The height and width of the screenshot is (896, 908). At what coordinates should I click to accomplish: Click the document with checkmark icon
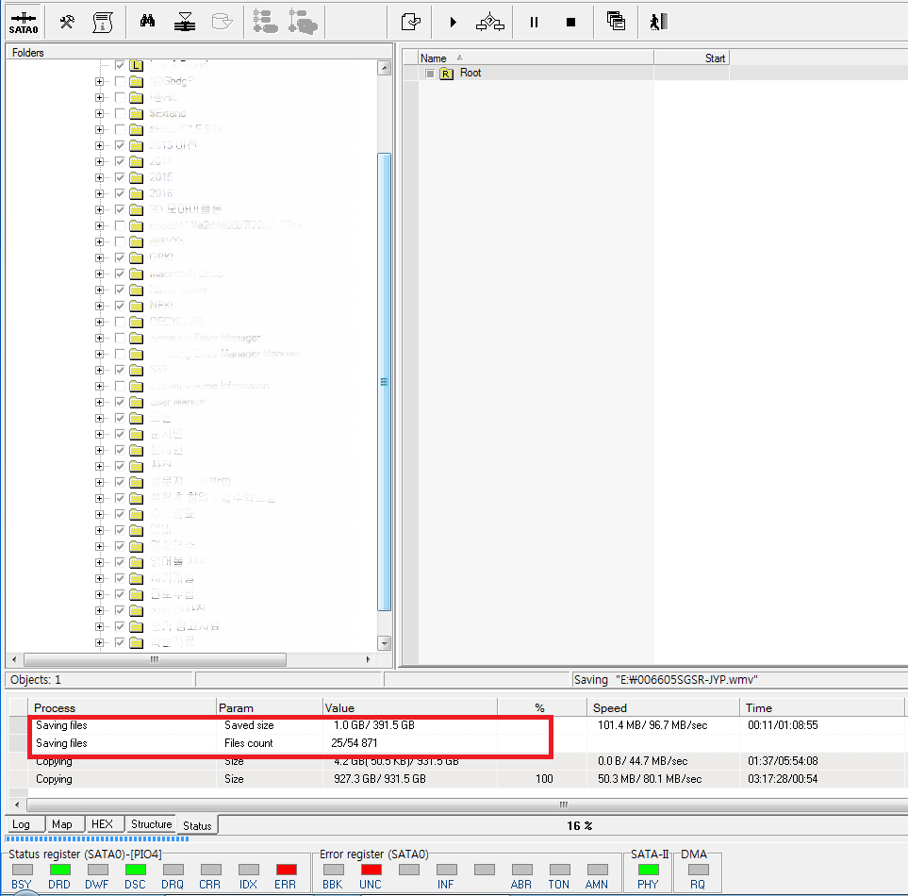pyautogui.click(x=410, y=22)
